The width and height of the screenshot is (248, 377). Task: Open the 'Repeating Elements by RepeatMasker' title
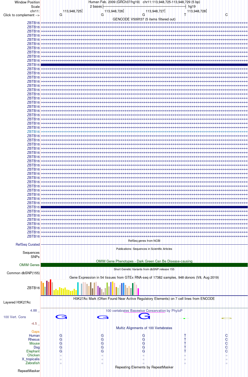click(144, 367)
